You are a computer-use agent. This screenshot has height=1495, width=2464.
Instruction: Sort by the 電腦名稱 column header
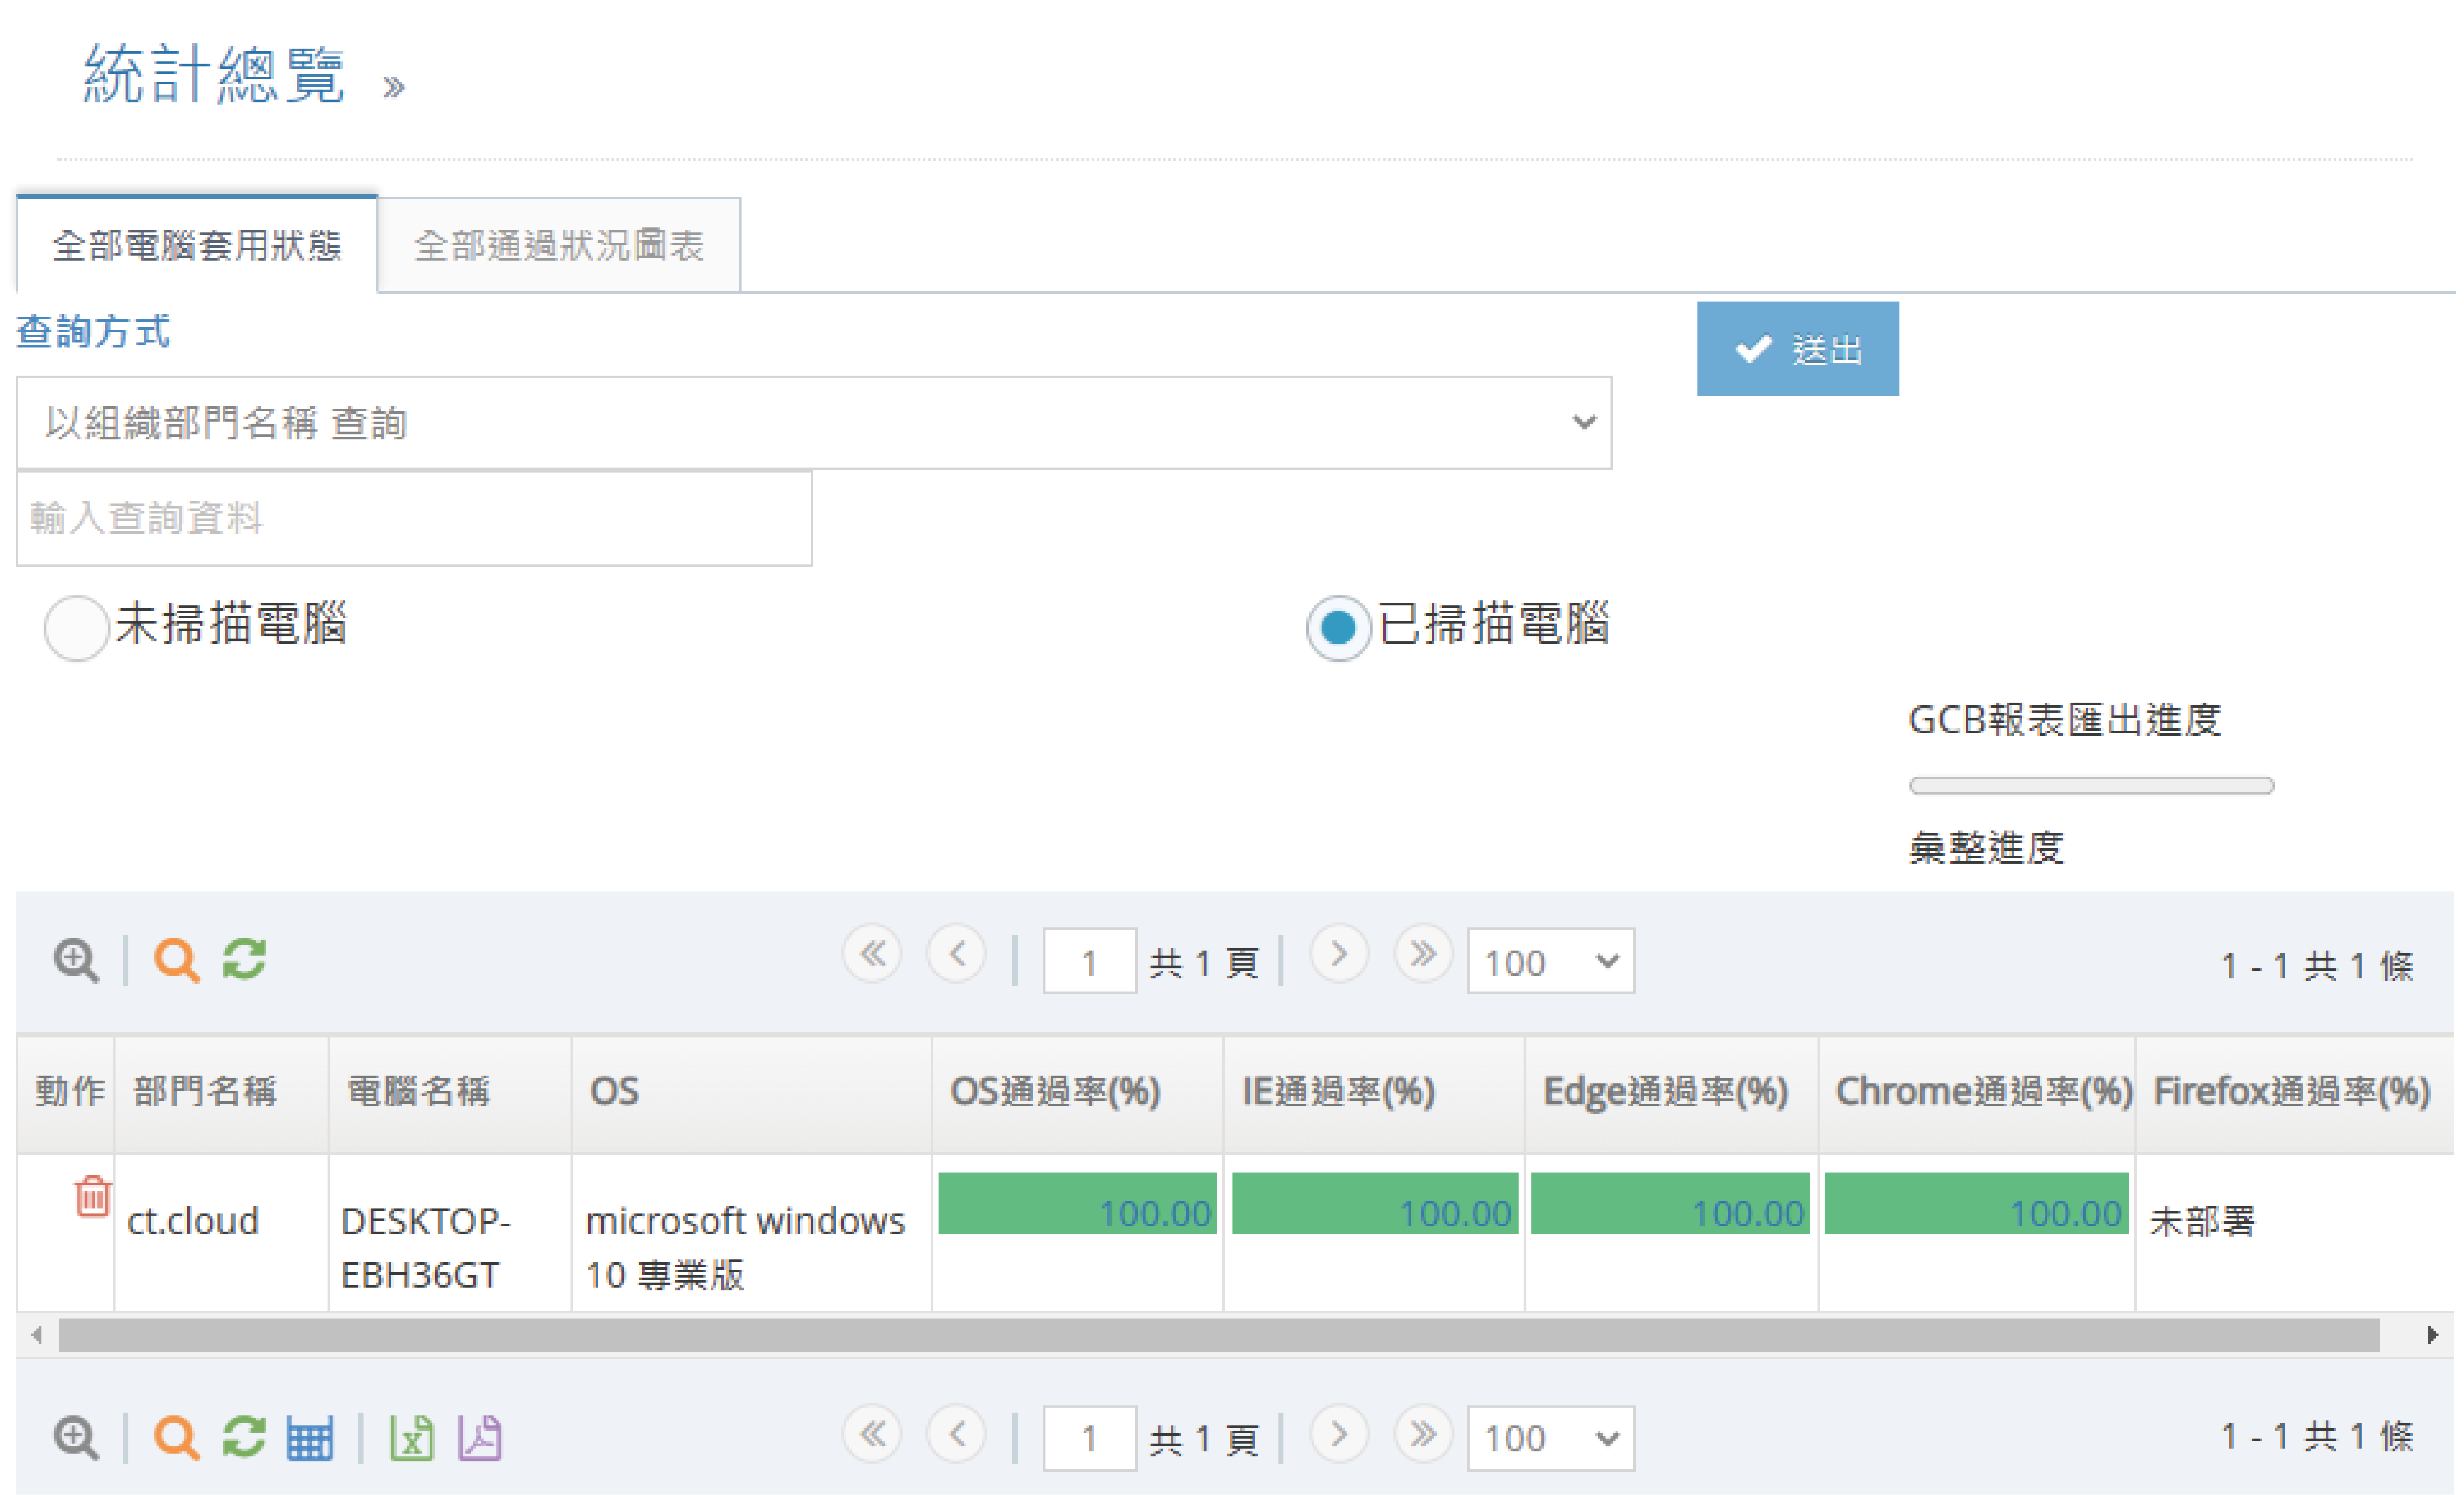pos(450,1093)
